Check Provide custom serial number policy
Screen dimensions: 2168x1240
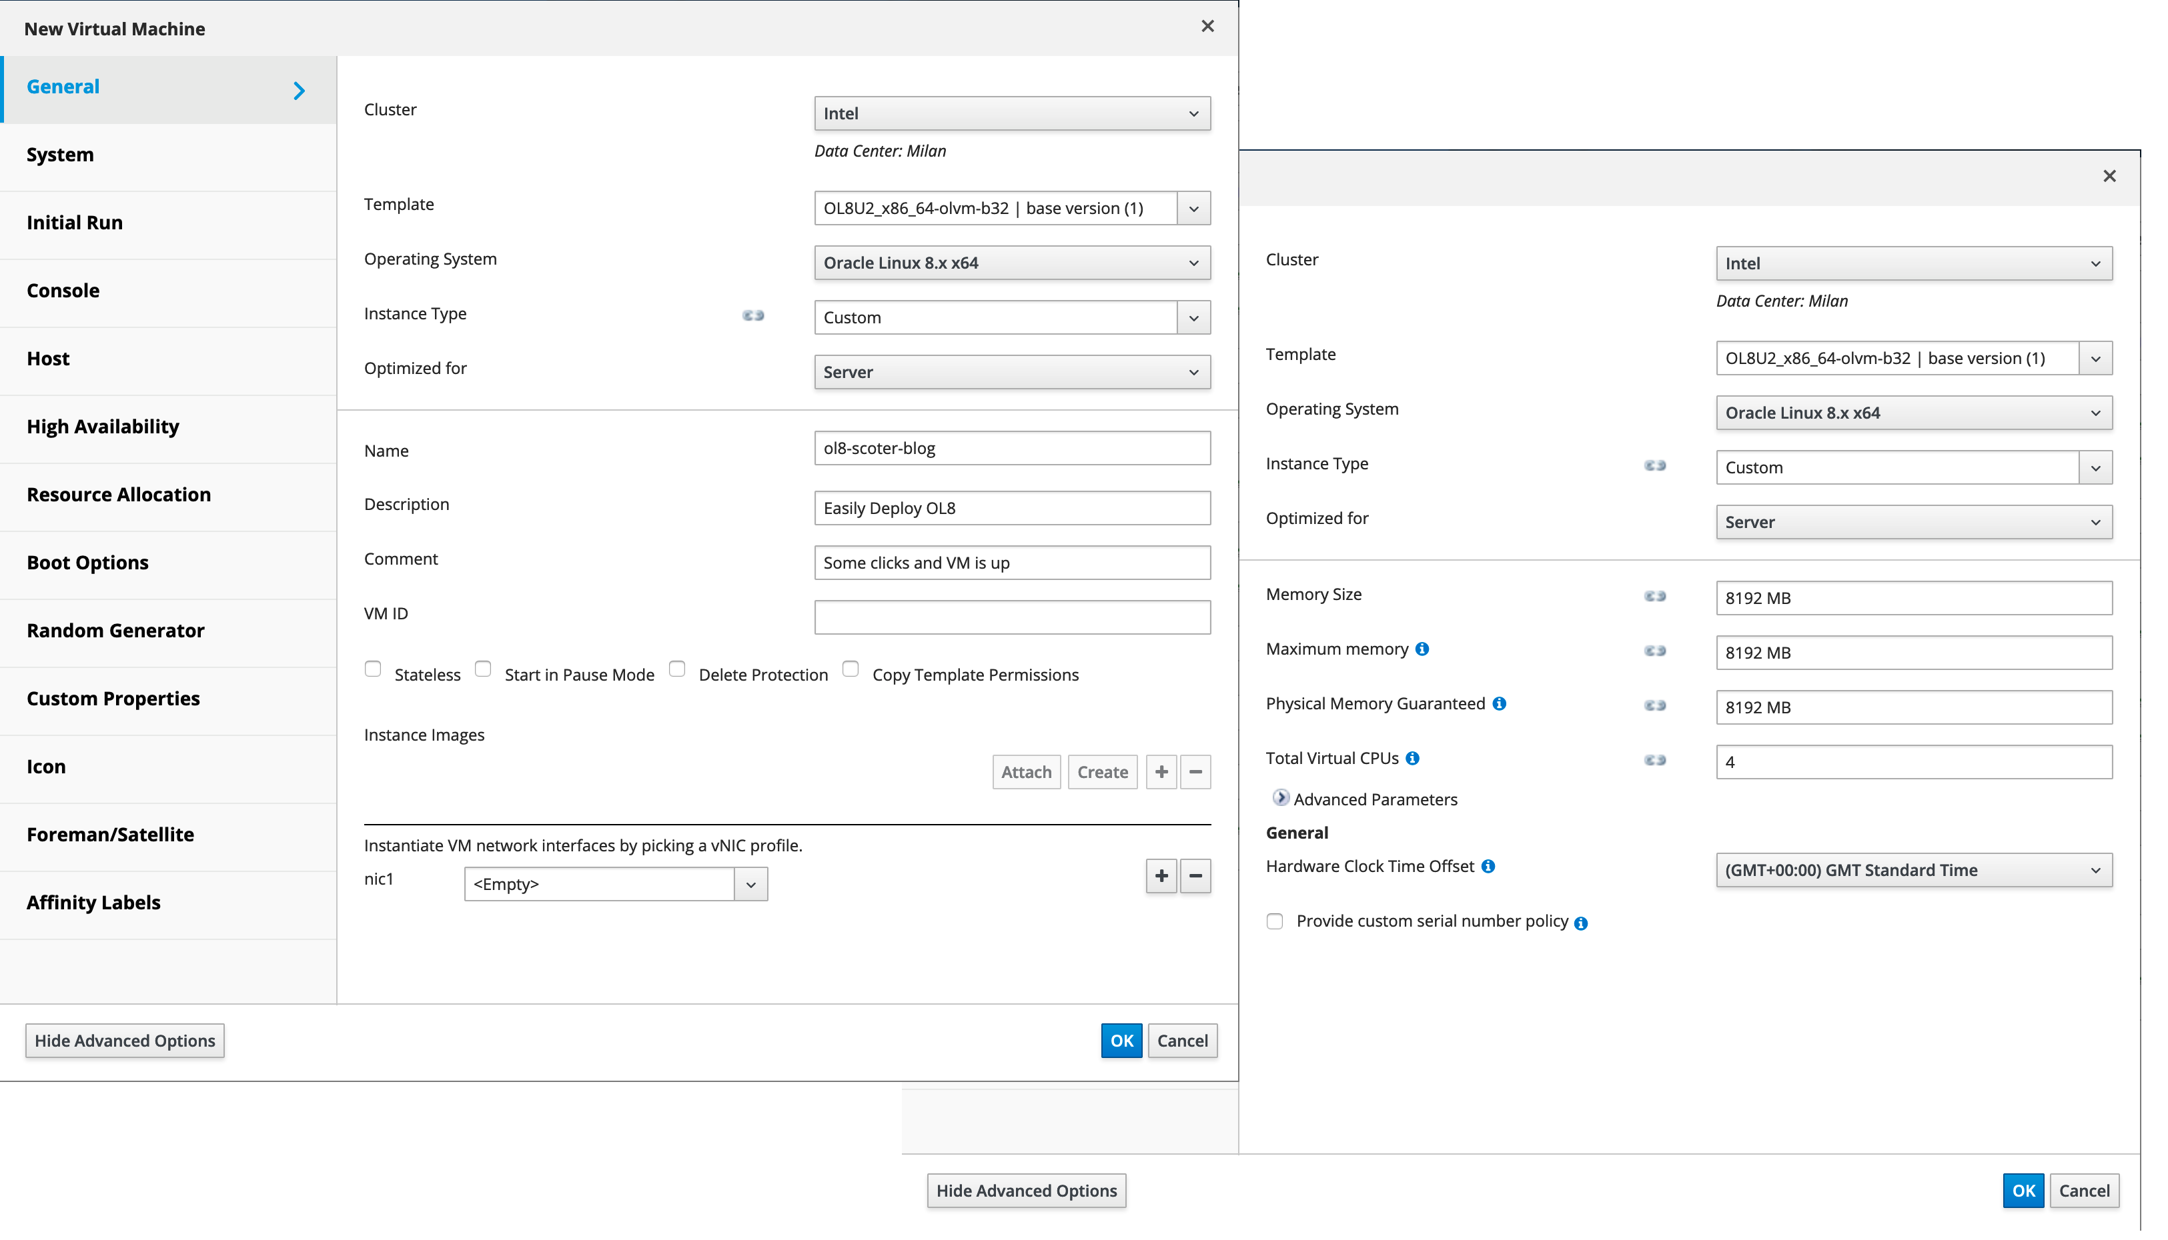(x=1274, y=921)
